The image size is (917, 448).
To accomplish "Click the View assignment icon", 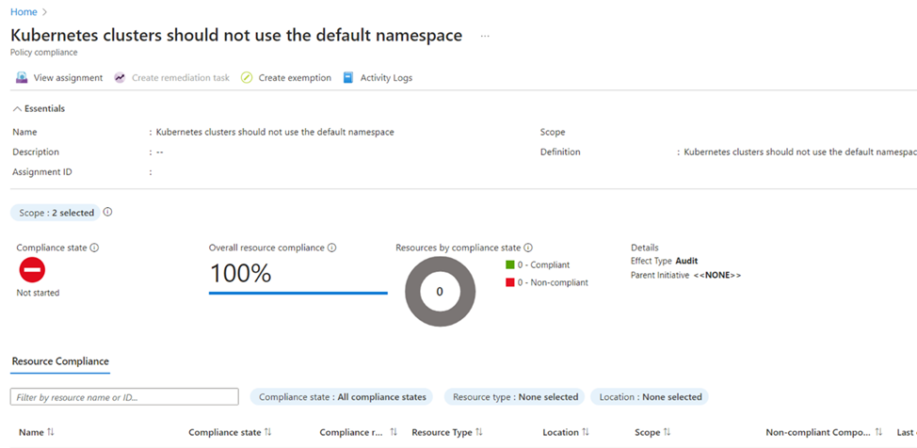I will (x=22, y=78).
